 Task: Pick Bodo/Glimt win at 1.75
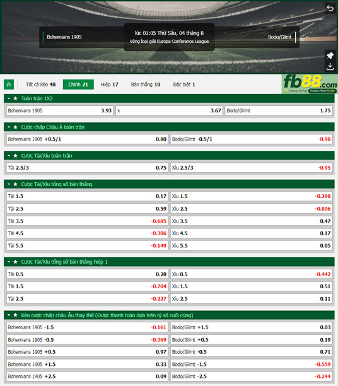(279, 110)
